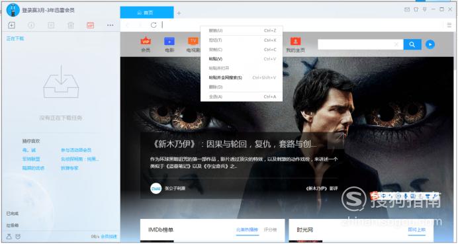Reload the page with refresh icon
Image resolution: width=458 pixels, height=244 pixels.
pos(154,25)
